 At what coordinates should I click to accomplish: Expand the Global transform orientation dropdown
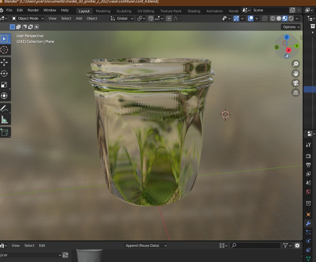[x=122, y=18]
